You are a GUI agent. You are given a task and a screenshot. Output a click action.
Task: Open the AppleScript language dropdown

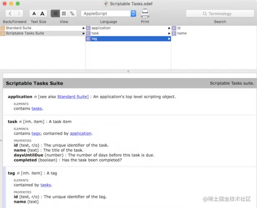108,14
